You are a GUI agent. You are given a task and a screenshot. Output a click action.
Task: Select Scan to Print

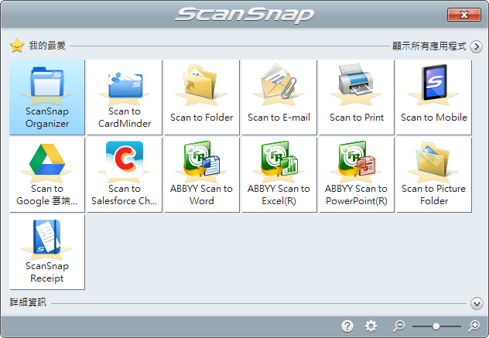point(356,97)
